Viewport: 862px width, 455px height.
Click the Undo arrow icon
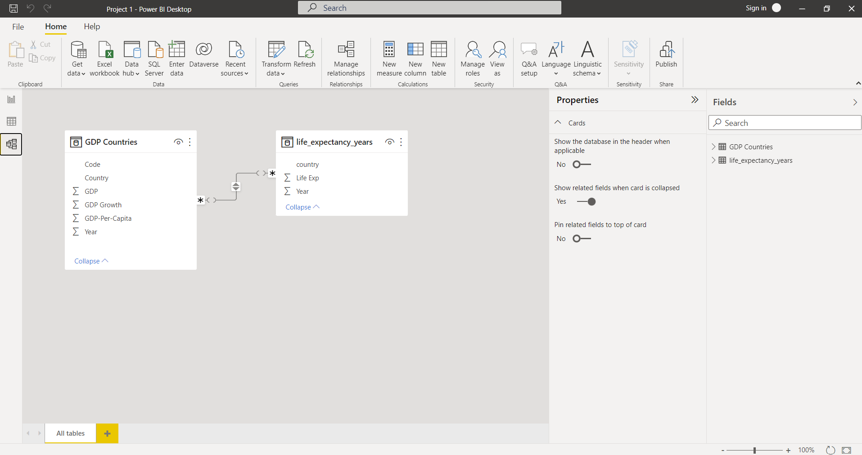[31, 8]
